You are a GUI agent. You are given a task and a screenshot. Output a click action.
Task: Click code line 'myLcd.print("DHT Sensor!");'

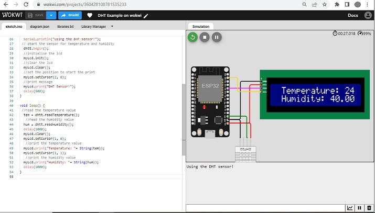(49, 86)
